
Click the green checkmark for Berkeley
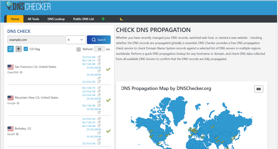pyautogui.click(x=108, y=131)
